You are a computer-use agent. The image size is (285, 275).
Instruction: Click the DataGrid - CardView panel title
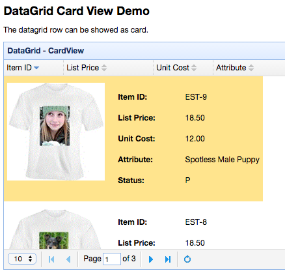[x=46, y=51]
